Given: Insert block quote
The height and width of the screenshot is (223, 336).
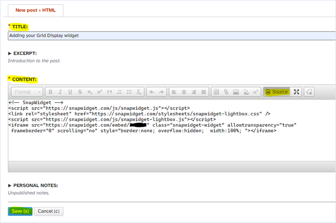Looking at the screenshot, I should 110,92.
